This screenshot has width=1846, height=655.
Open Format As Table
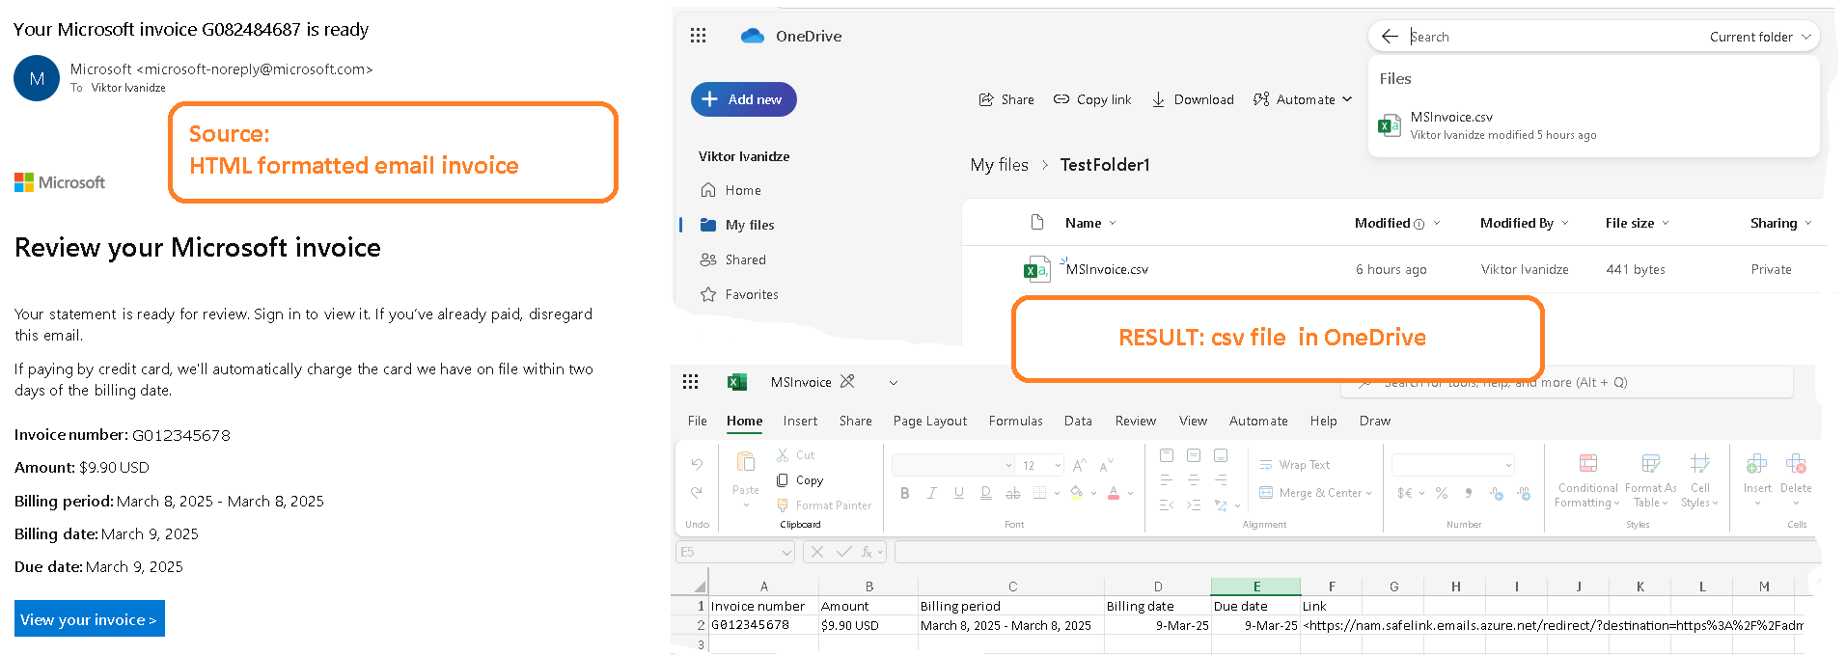1651,480
